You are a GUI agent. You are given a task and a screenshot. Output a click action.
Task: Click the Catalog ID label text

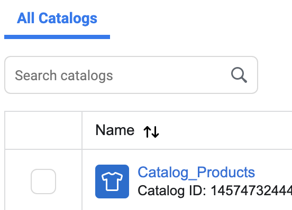(172, 190)
